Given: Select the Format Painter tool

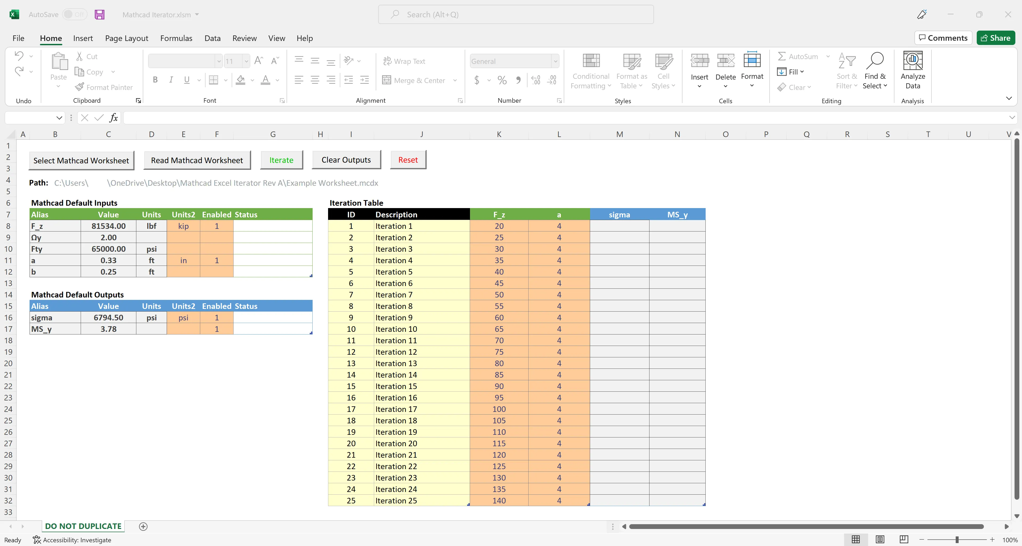Looking at the screenshot, I should pyautogui.click(x=104, y=87).
